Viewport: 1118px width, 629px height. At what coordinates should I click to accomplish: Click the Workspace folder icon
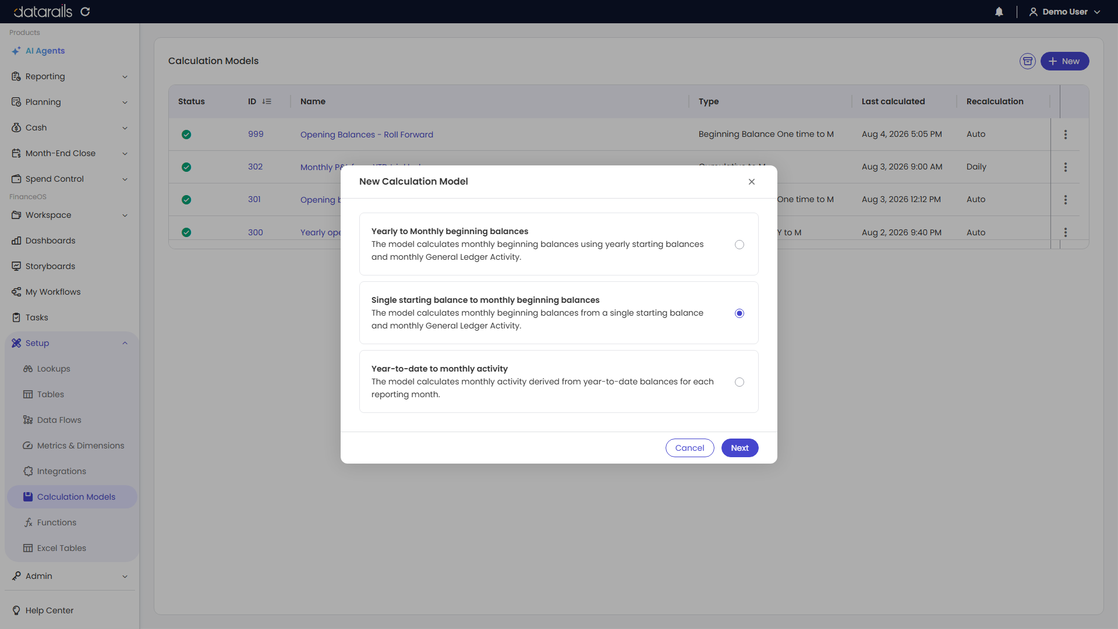[x=16, y=215]
